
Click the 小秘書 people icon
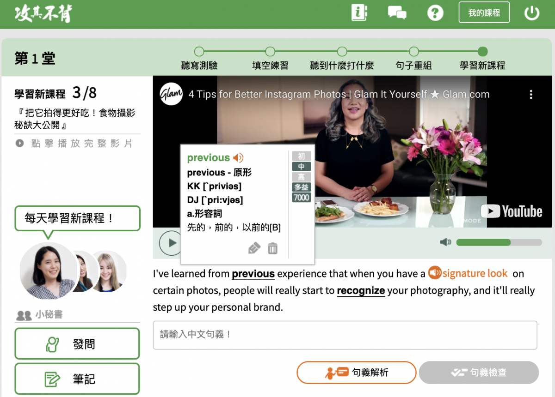point(24,315)
